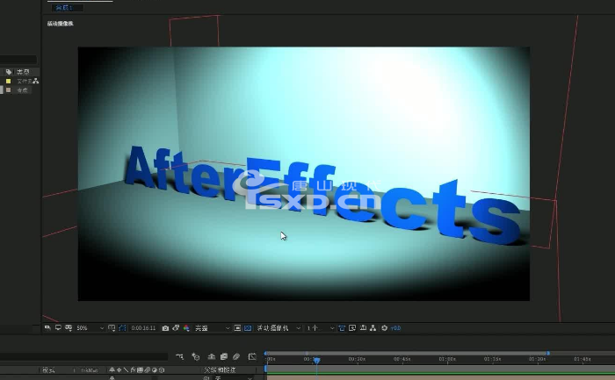Screen dimensions: 615x380
Task: Click the current time 0:00:16:11 display
Action: (143, 328)
